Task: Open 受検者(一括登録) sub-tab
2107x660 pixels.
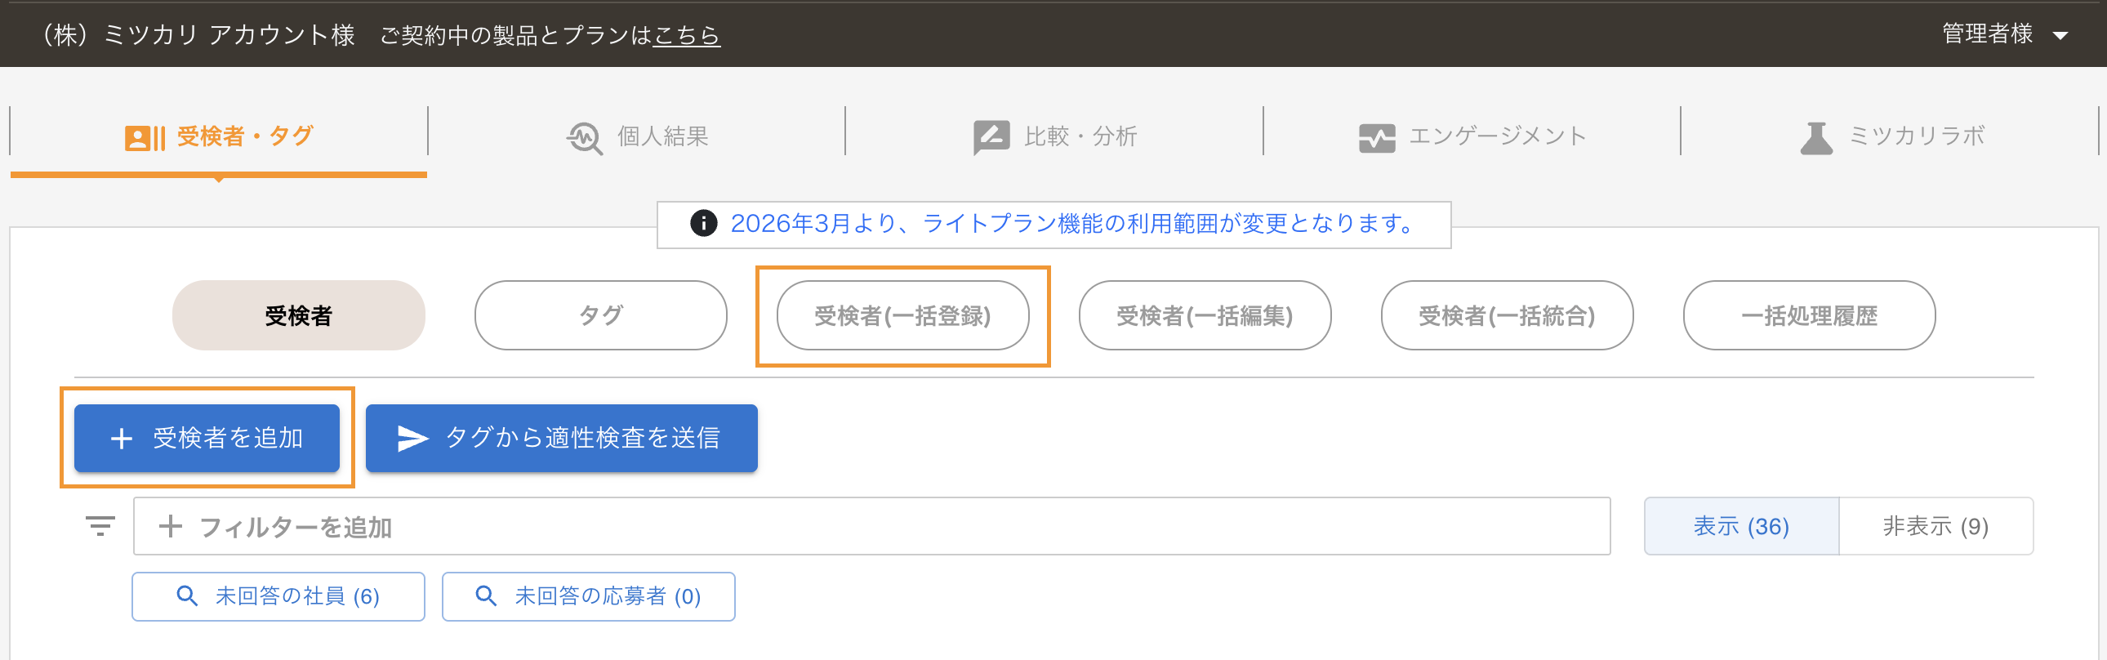Action: [x=903, y=315]
